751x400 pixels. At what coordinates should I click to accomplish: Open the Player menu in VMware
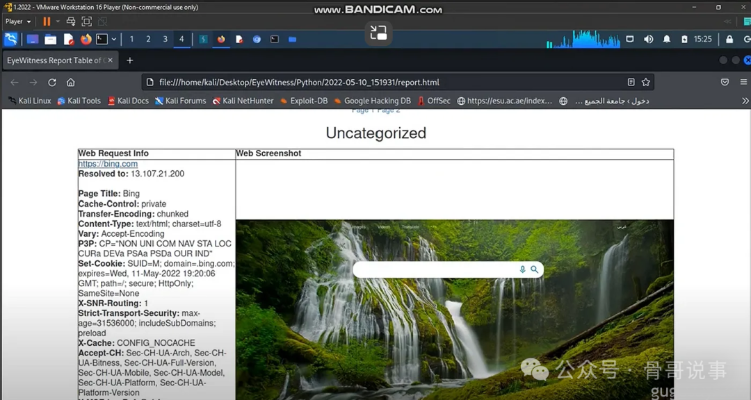tap(17, 22)
